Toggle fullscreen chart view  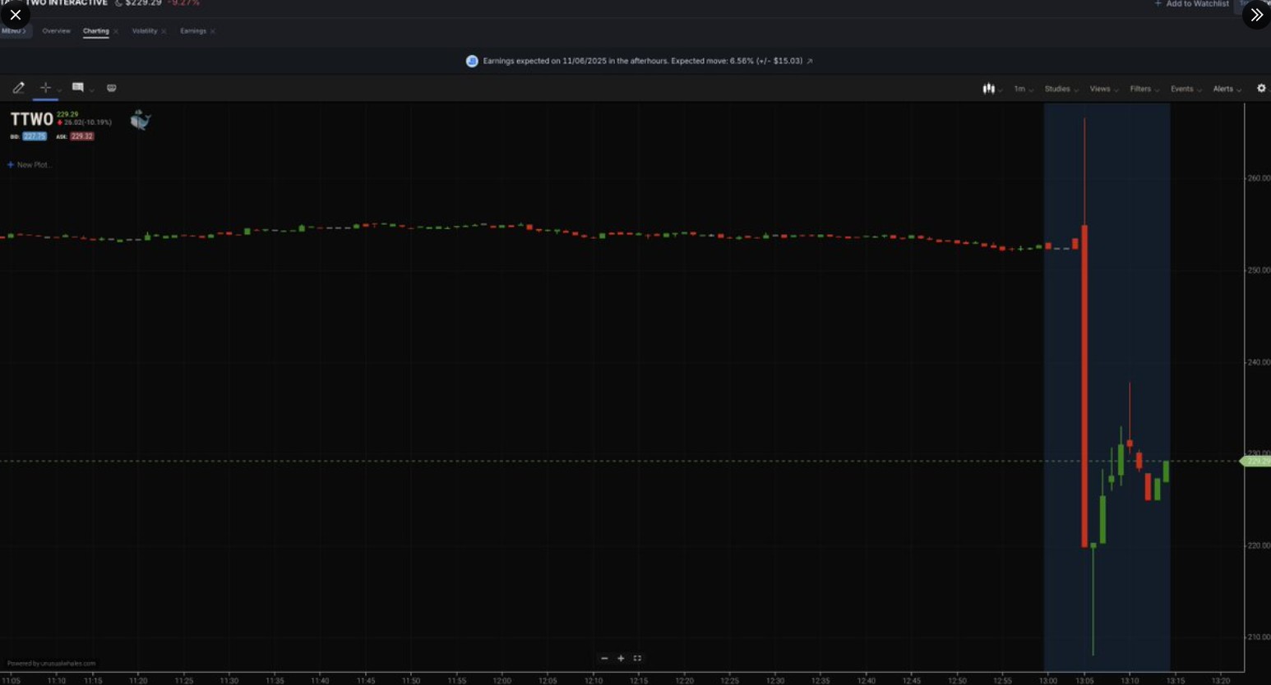pos(637,659)
